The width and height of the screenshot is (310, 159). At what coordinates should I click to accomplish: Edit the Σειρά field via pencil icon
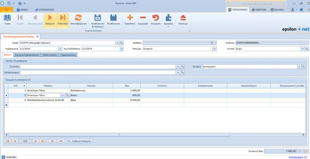pyautogui.click(x=121, y=43)
